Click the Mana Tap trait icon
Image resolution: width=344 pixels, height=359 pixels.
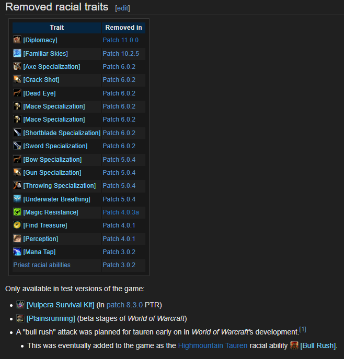tap(17, 252)
